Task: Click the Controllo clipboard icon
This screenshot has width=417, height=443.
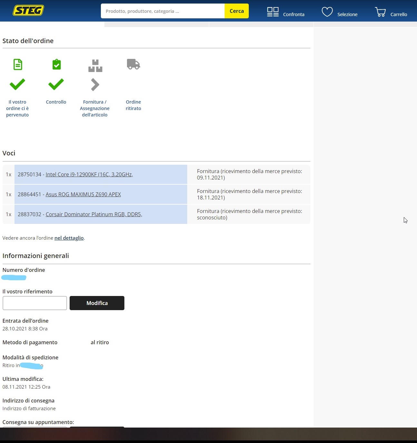Action: point(56,64)
